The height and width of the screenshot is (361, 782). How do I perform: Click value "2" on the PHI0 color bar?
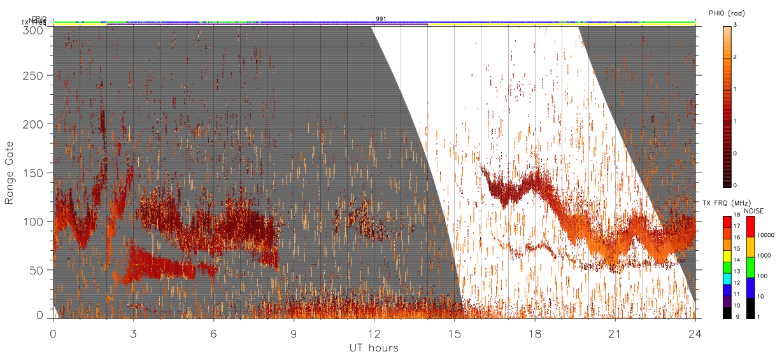734,57
